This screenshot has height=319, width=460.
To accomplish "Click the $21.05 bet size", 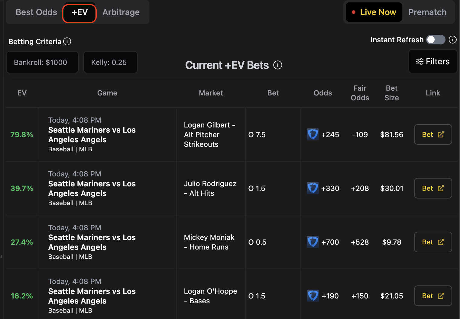I will 392,296.
